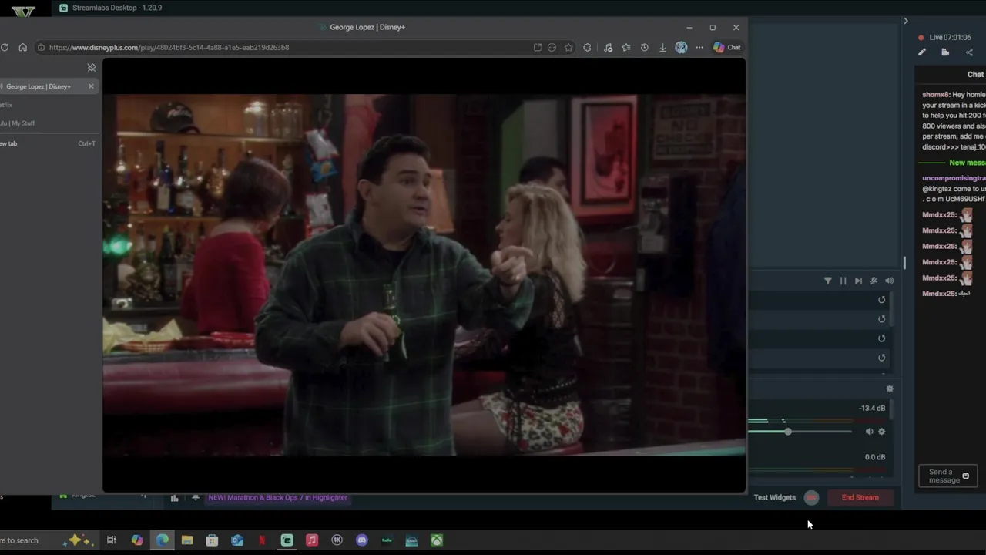Pause events with pause icon
This screenshot has width=986, height=555.
pos(843,281)
